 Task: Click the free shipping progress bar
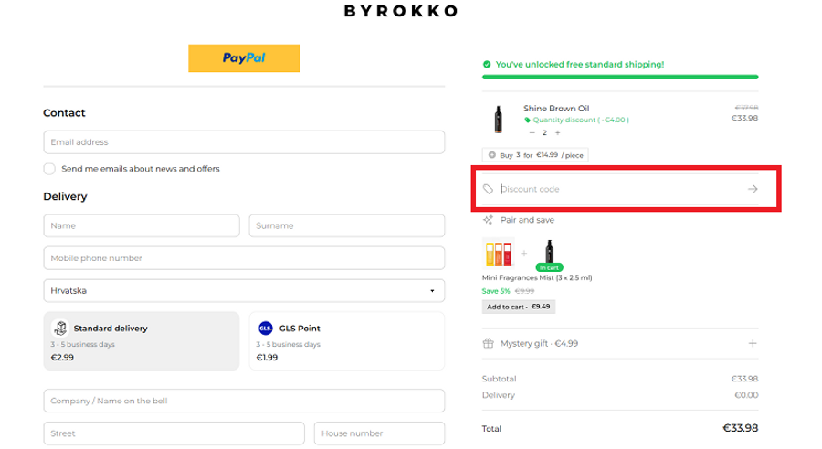point(620,78)
